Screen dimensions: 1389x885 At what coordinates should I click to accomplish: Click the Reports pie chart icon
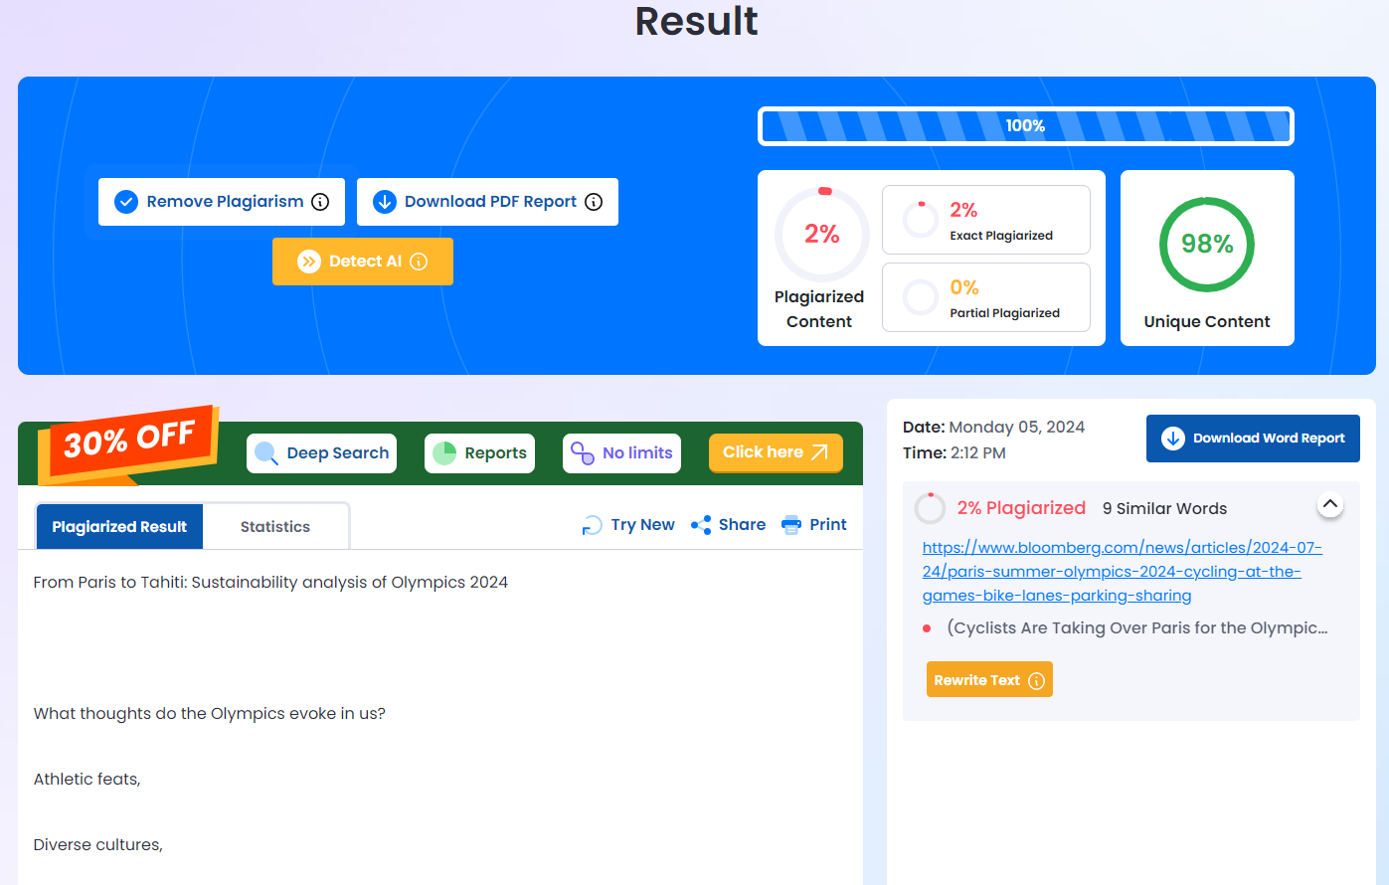pyautogui.click(x=444, y=453)
